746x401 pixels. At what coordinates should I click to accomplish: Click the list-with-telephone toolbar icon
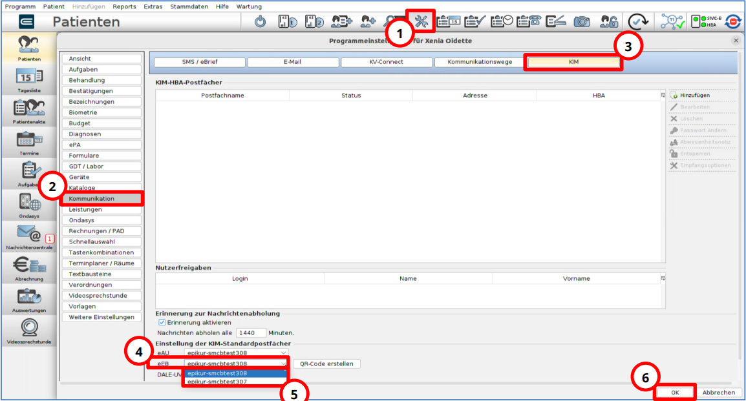[529, 21]
